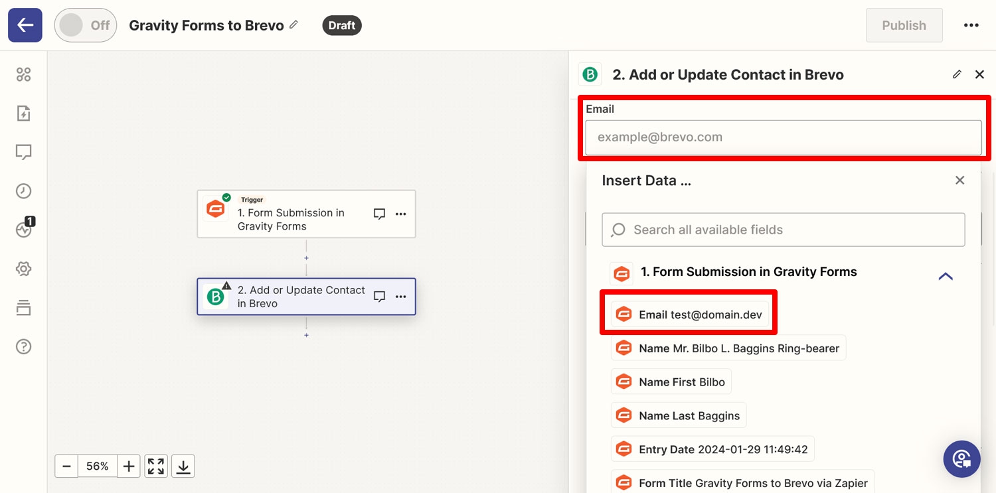This screenshot has height=493, width=996.
Task: Open the Zap file sidebar icon
Action: tap(24, 113)
